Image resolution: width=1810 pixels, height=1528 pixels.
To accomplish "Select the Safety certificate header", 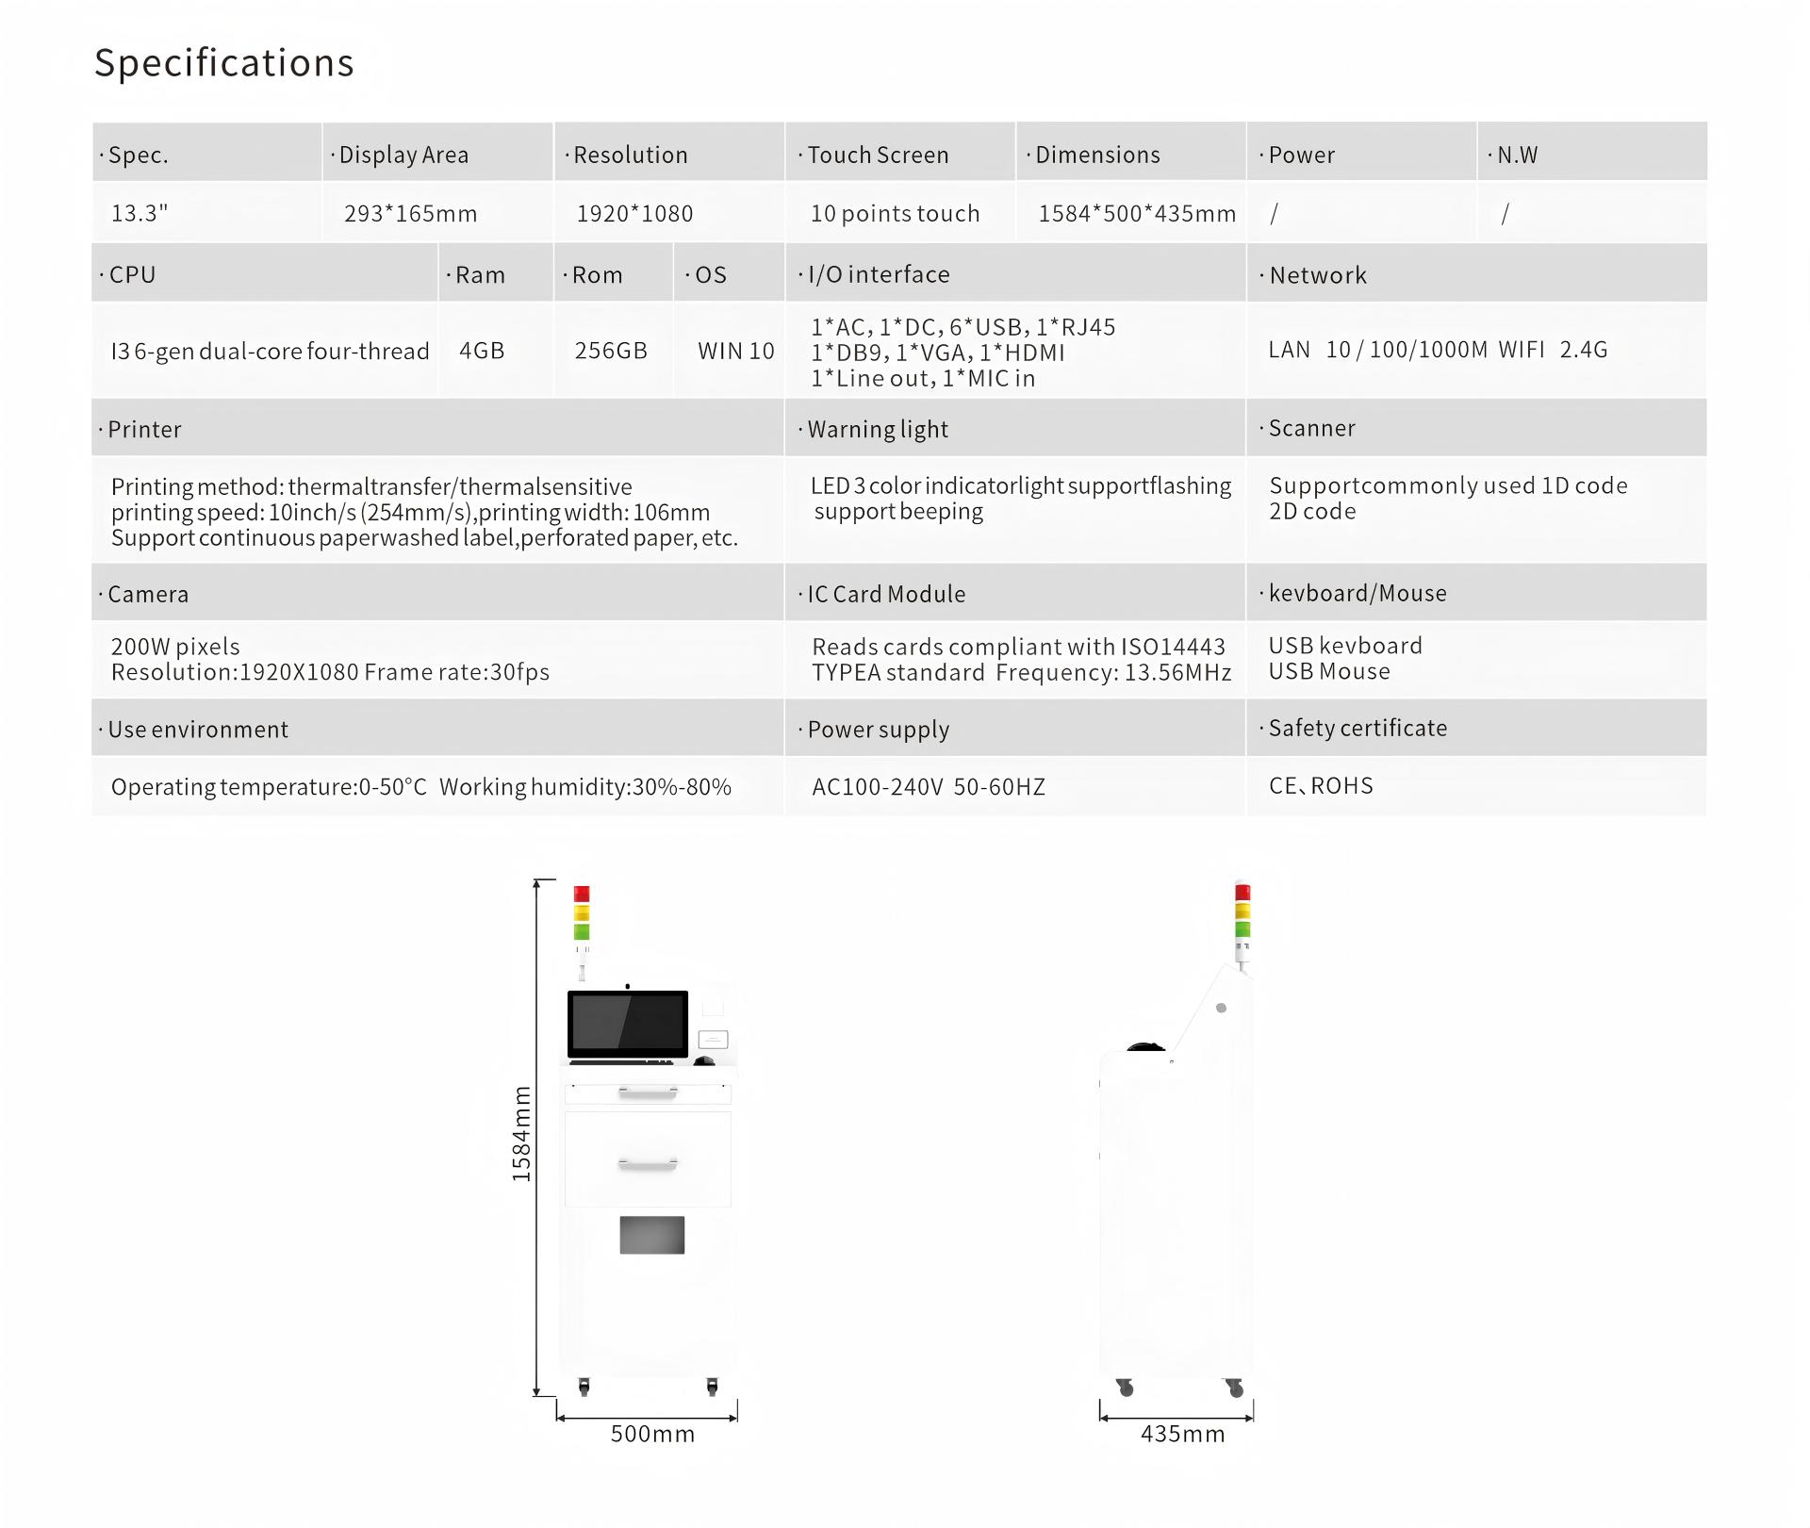I will (x=1477, y=729).
